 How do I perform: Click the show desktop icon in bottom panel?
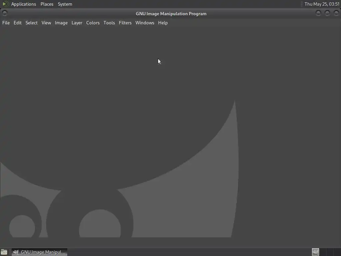tap(4, 252)
